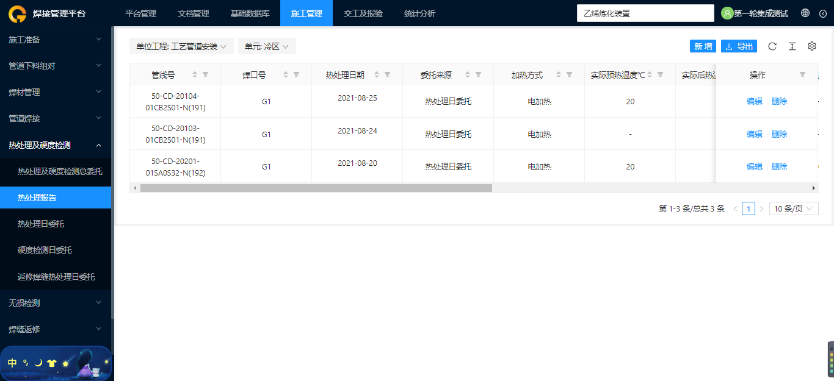Open the 10 条/页 page size dropdown

(794, 208)
